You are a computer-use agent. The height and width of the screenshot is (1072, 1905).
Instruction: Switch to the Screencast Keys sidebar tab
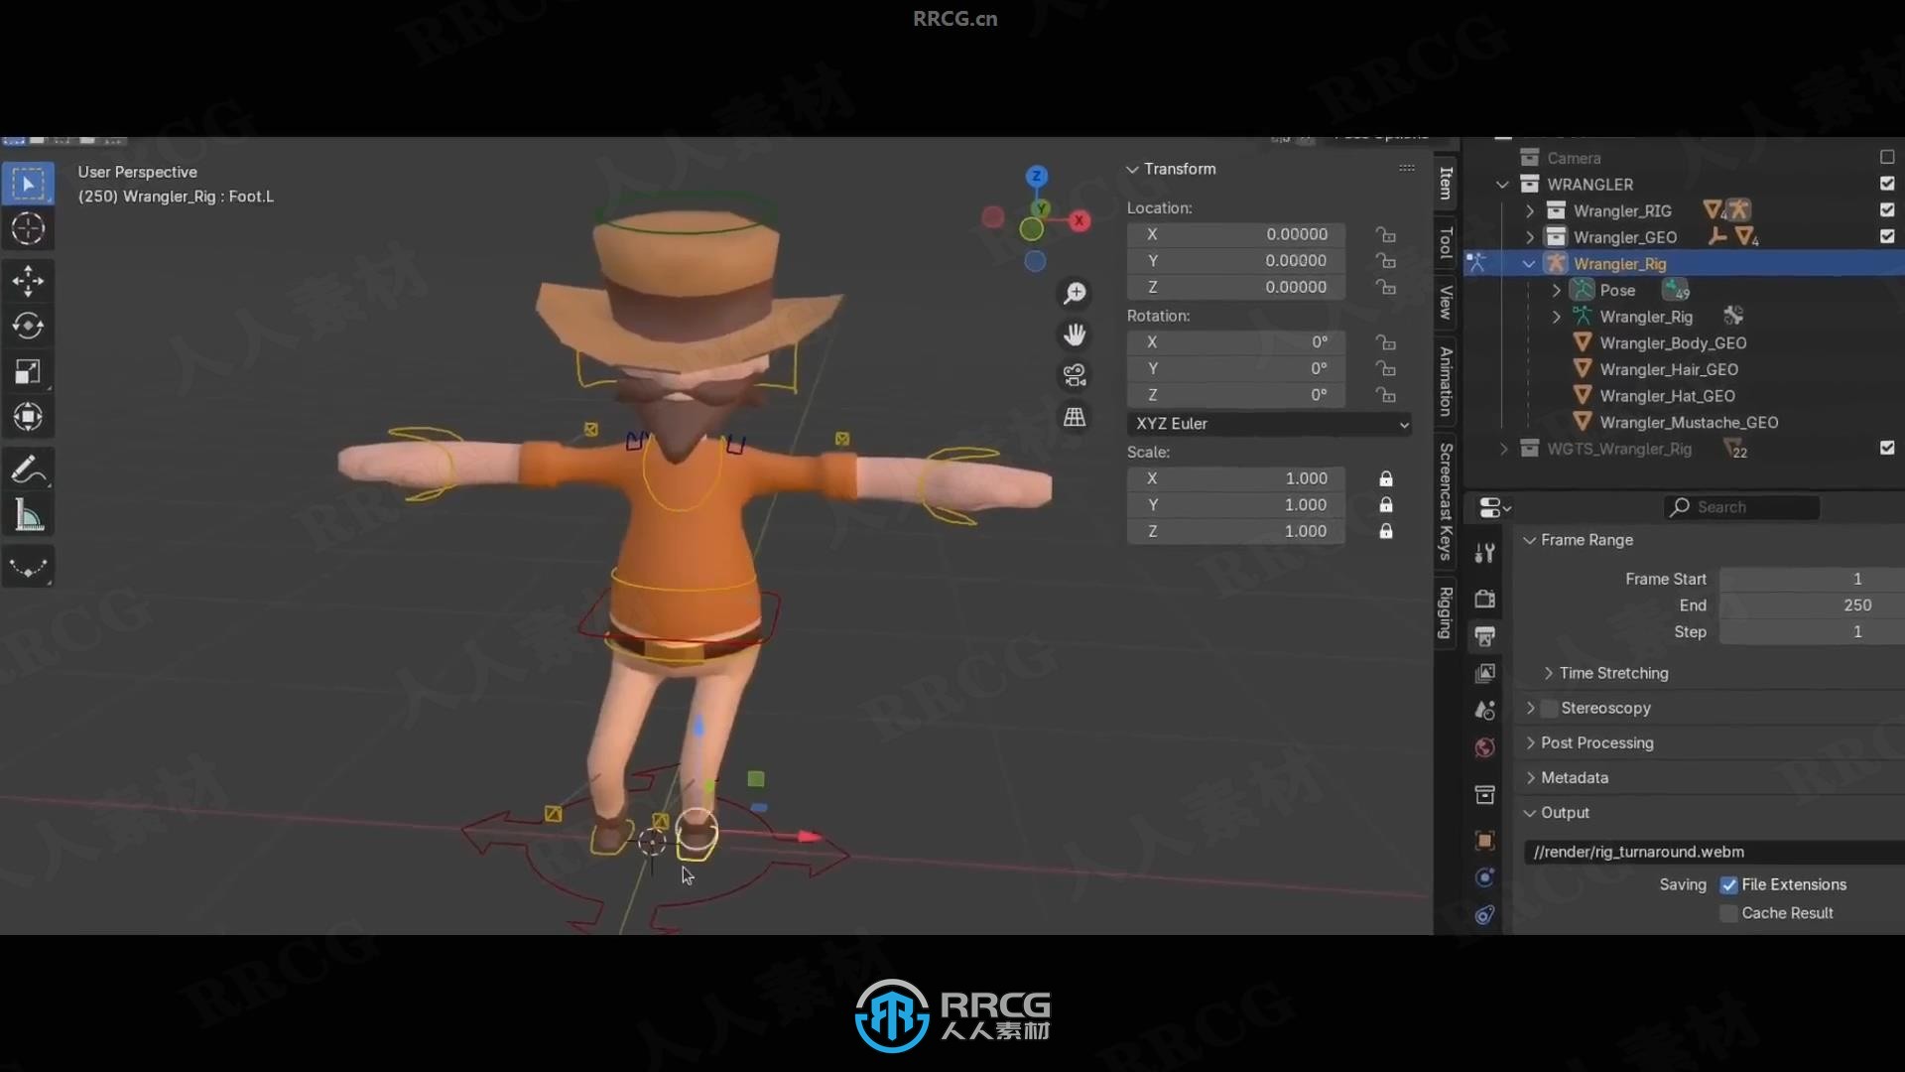point(1447,501)
